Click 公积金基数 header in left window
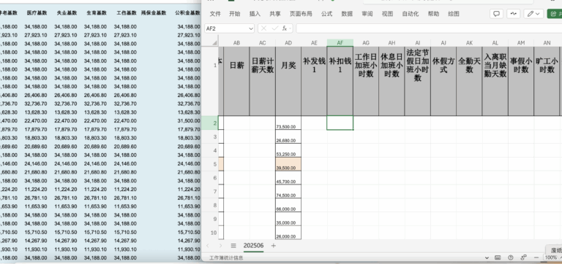Image resolution: width=562 pixels, height=264 pixels. coord(187,13)
